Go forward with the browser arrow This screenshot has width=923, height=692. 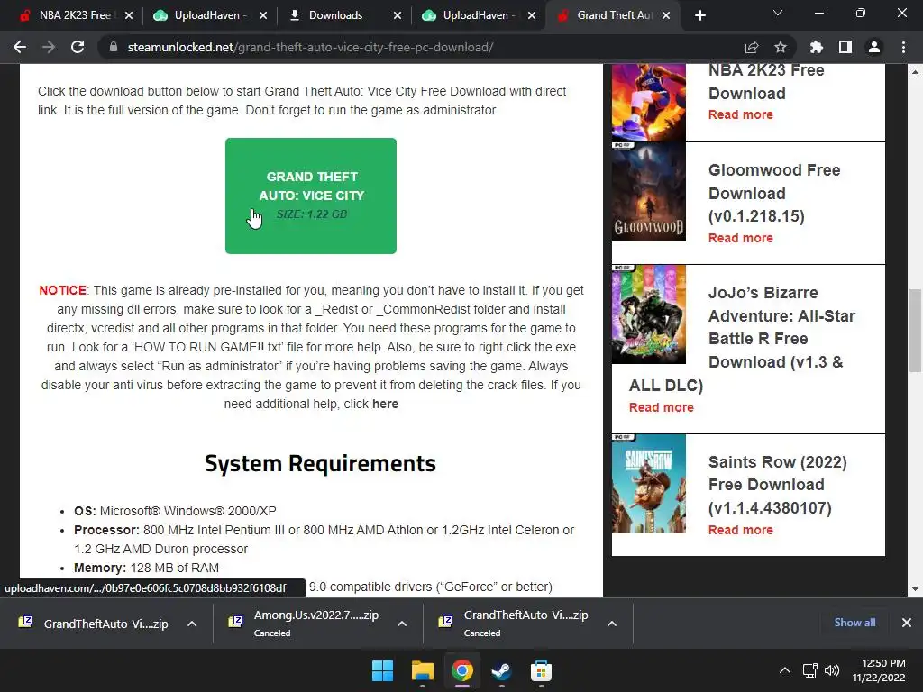click(x=49, y=47)
